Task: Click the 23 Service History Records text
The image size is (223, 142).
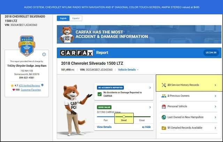Action: [x=183, y=85]
